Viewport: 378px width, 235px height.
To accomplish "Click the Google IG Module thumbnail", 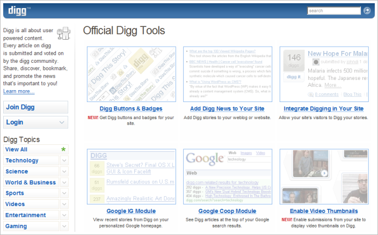I will tap(132, 177).
